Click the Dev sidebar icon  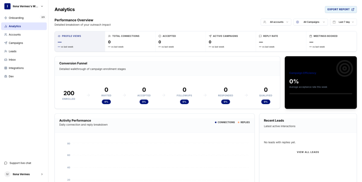coord(6,76)
